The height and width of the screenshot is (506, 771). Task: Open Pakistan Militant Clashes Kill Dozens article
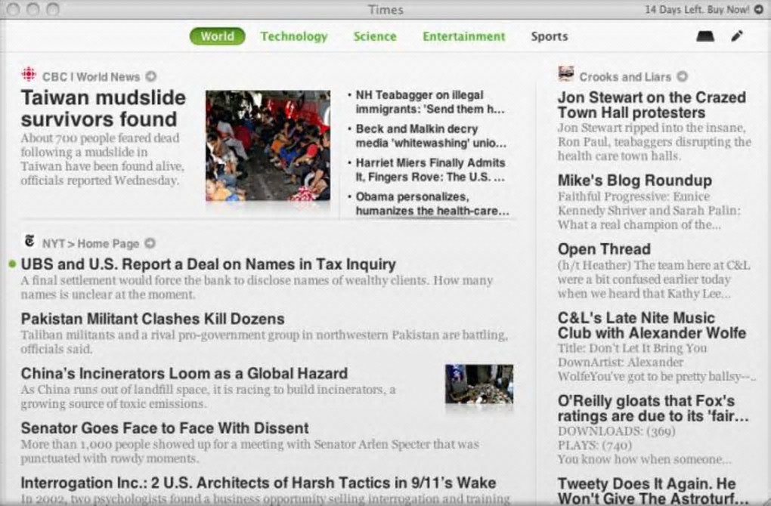point(153,319)
